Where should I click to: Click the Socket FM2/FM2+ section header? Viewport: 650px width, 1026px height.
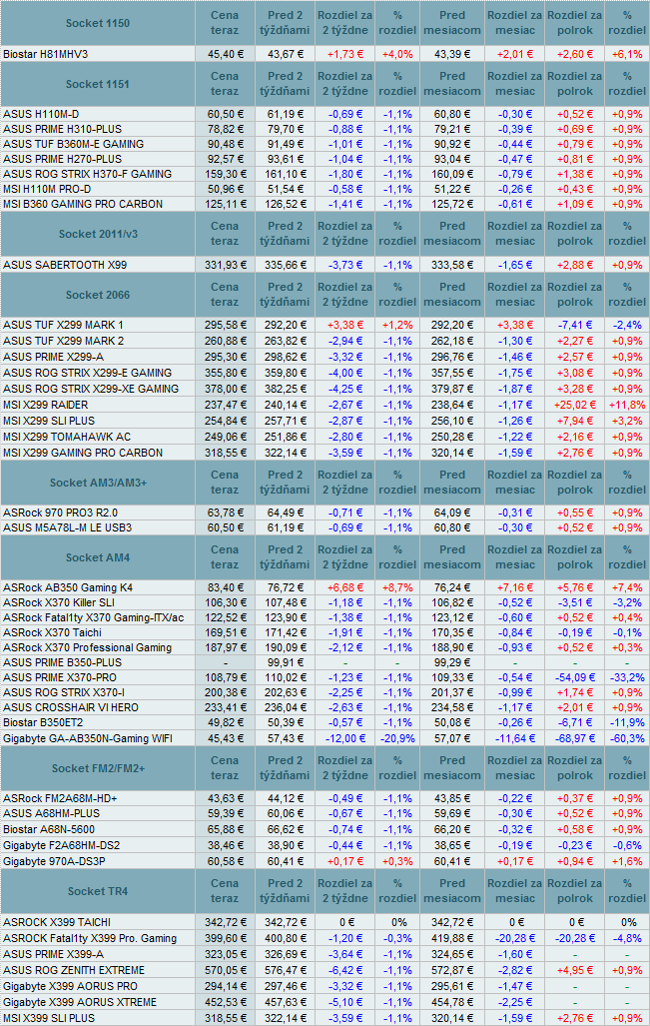tap(97, 767)
